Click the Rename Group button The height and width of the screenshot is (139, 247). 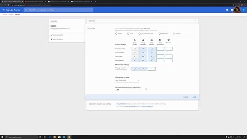click(57, 35)
